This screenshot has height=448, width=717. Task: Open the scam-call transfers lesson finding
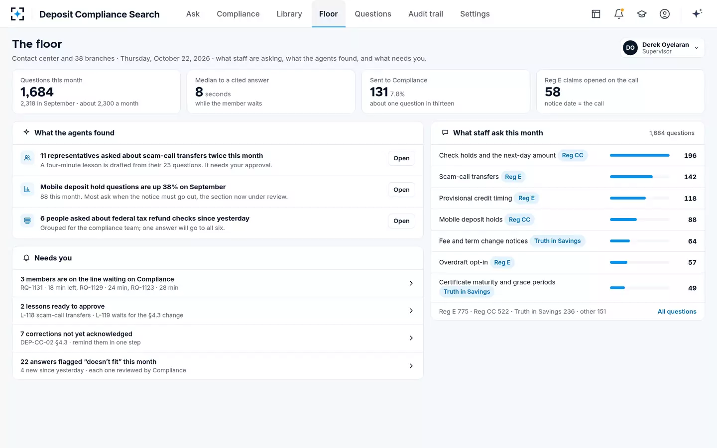coord(401,158)
